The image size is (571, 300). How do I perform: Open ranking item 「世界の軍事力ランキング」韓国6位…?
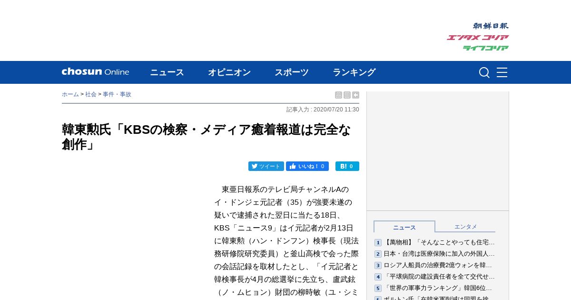[438, 288]
